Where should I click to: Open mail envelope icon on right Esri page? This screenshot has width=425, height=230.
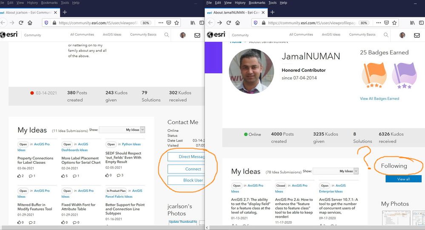(417, 35)
